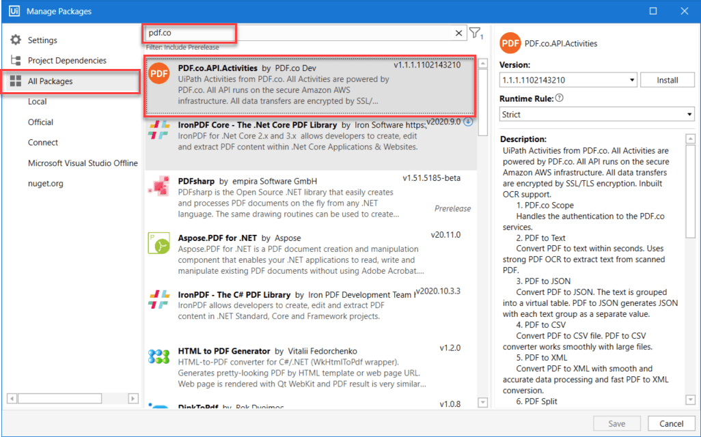Click the IronPDF Core package logo
This screenshot has height=437, width=701.
[159, 129]
